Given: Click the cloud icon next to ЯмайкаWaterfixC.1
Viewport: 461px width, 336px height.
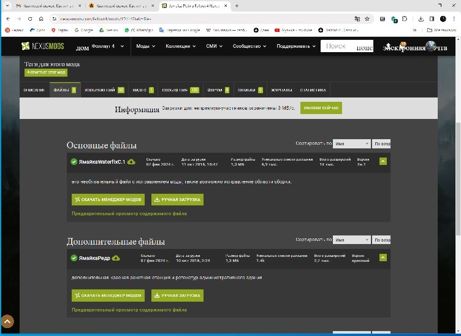Looking at the screenshot, I should (131, 162).
